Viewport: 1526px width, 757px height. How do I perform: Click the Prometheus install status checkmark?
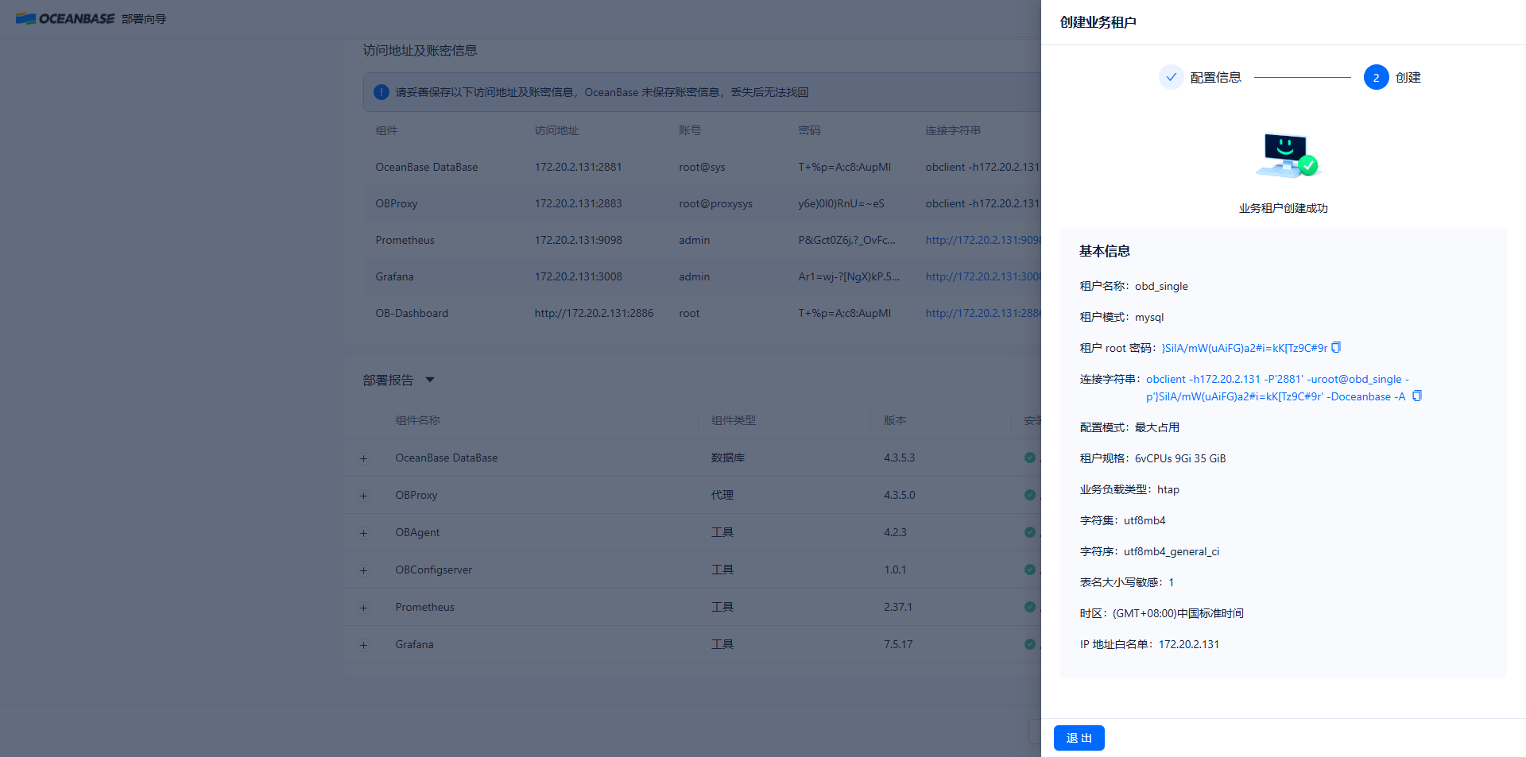pos(1030,607)
